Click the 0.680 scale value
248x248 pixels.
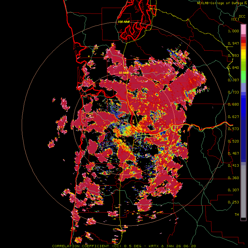coord(233,104)
